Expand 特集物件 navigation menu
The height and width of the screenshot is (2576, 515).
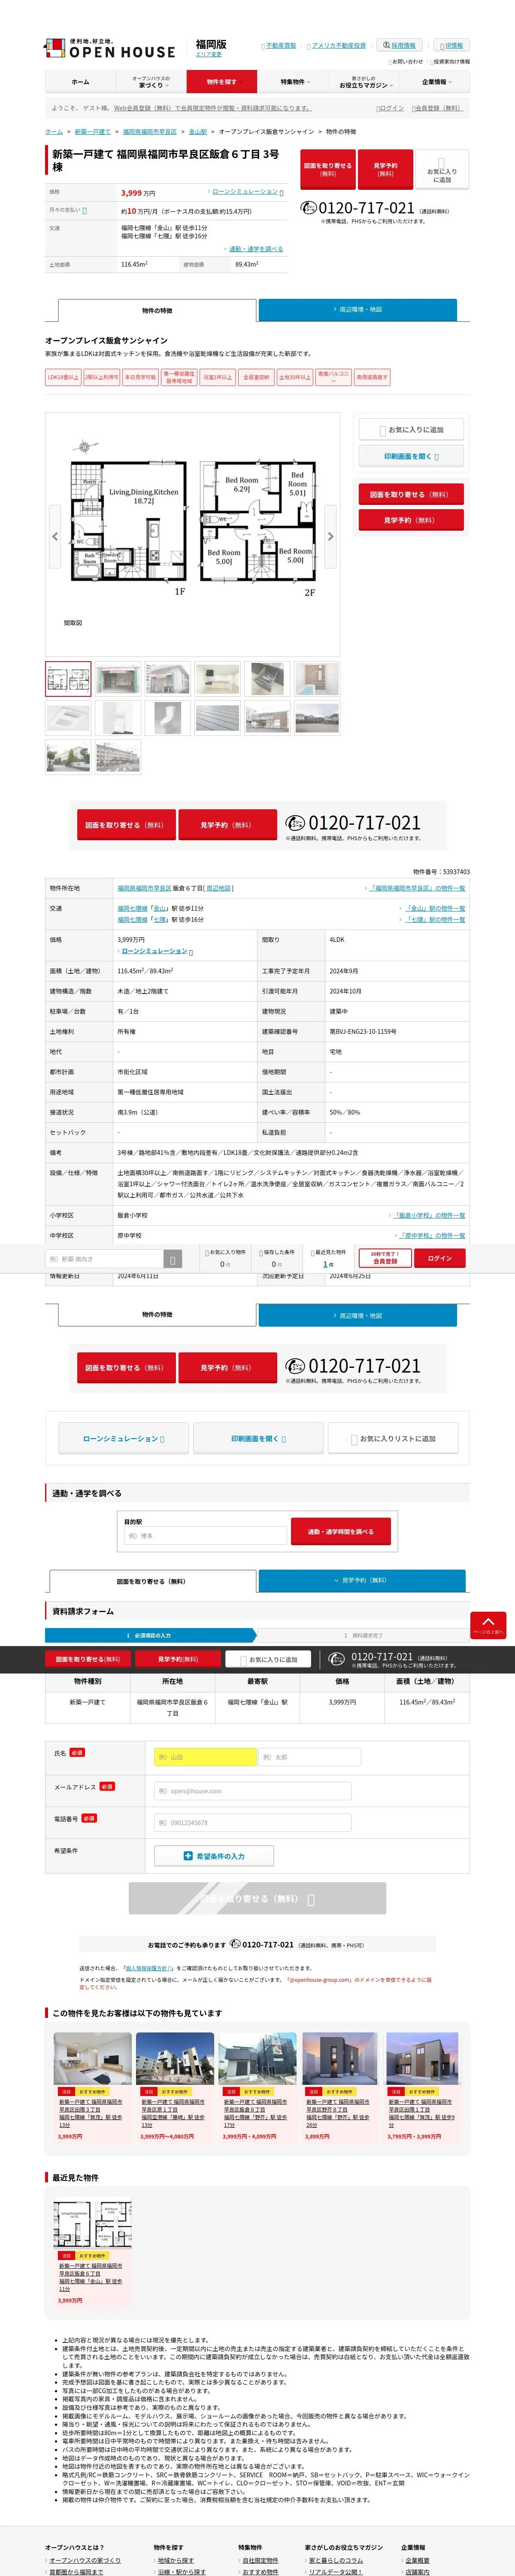(293, 82)
